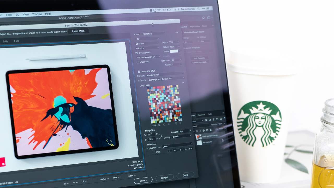This screenshot has width=334, height=188.
Task: Open the GIF file format dropdown
Action: coord(147,39)
